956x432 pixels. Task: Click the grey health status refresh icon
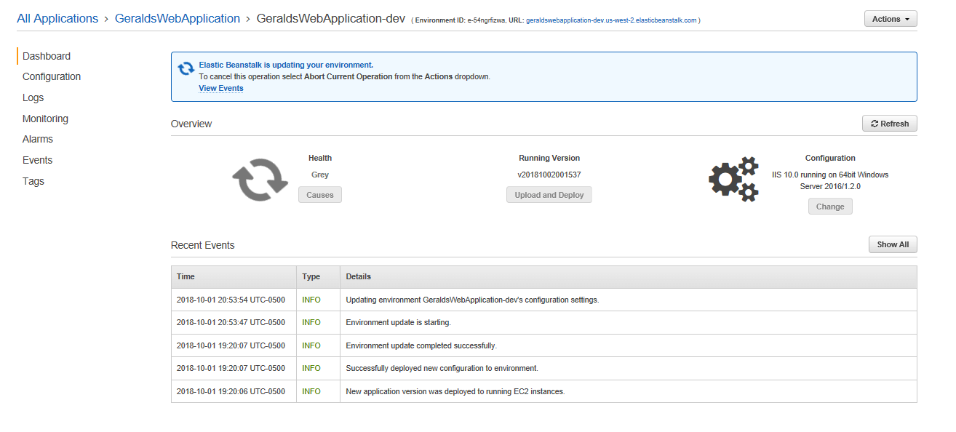coord(260,180)
